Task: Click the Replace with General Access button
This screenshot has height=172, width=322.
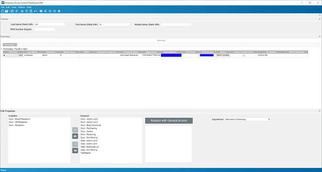Action: 169,121
